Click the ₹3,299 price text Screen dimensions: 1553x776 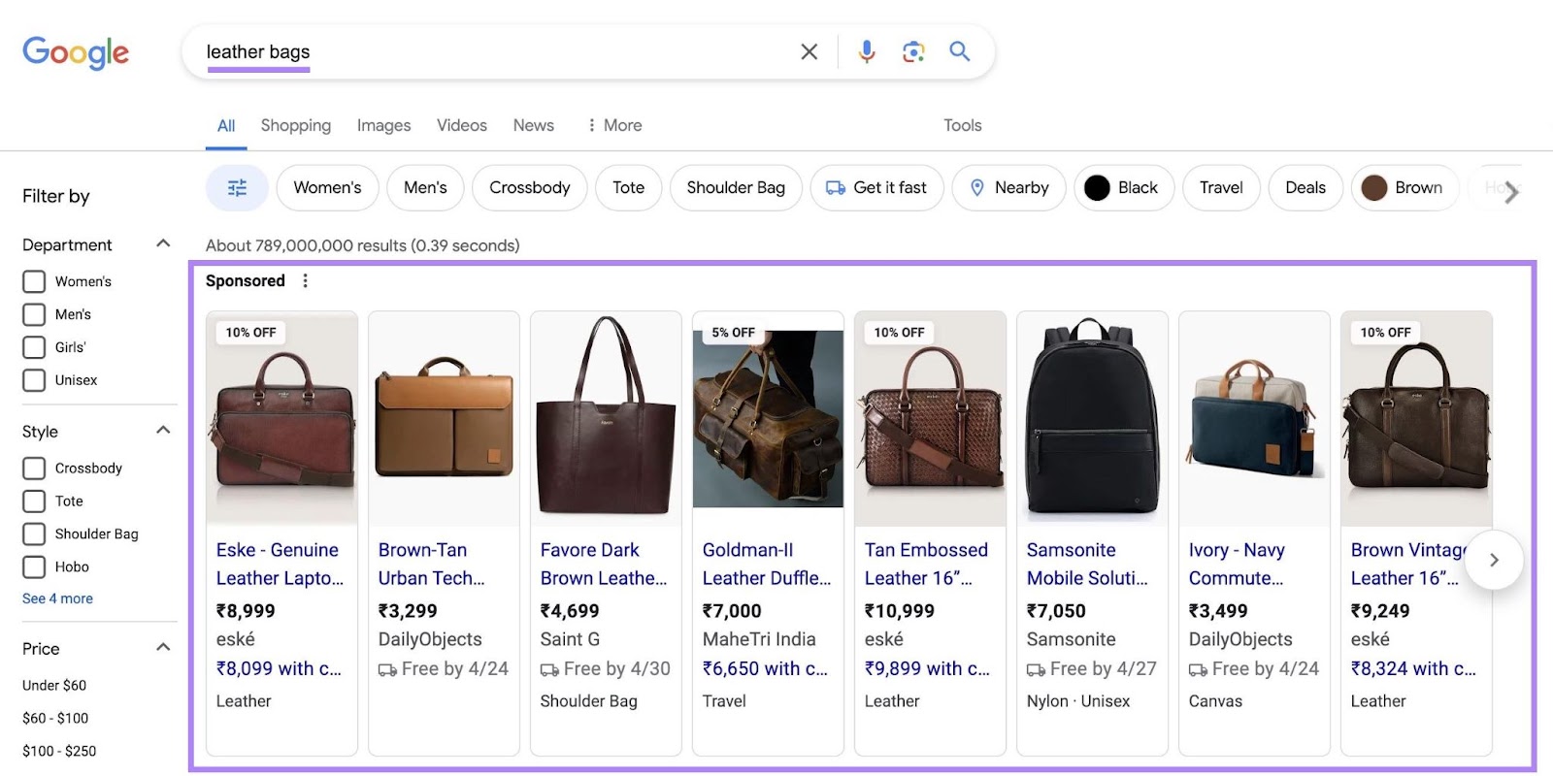coord(408,611)
